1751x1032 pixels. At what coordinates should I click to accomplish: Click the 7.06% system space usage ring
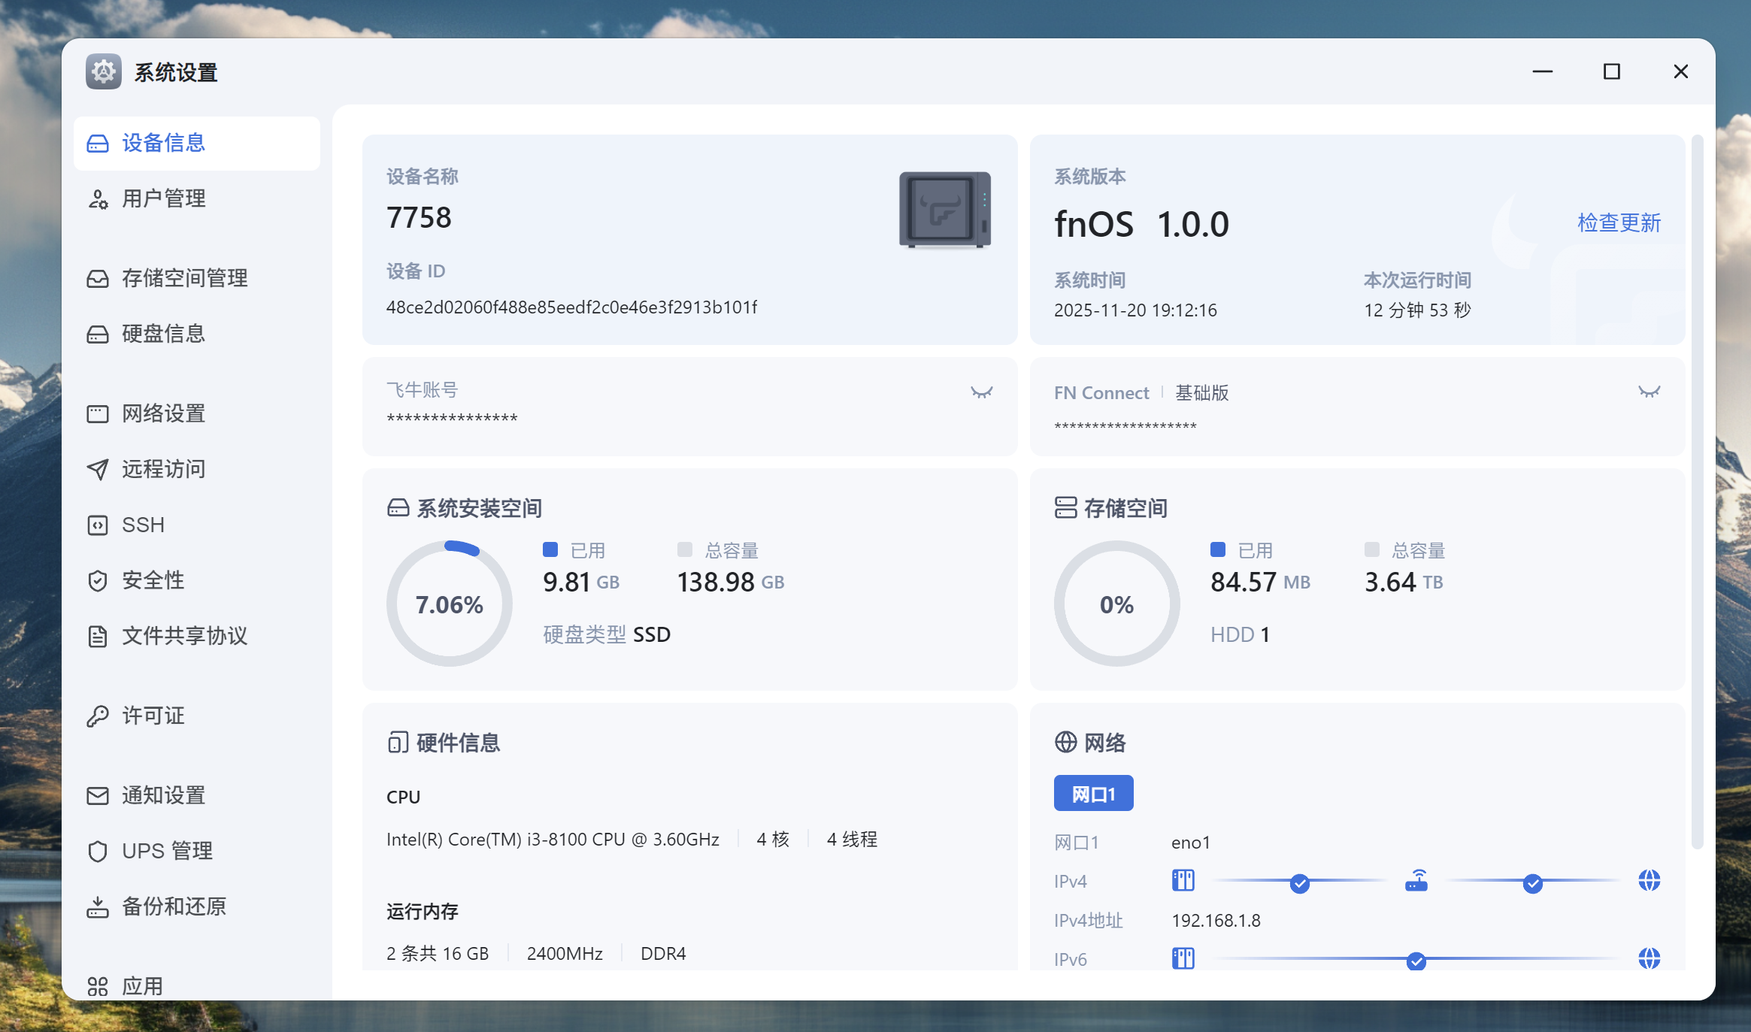click(450, 604)
